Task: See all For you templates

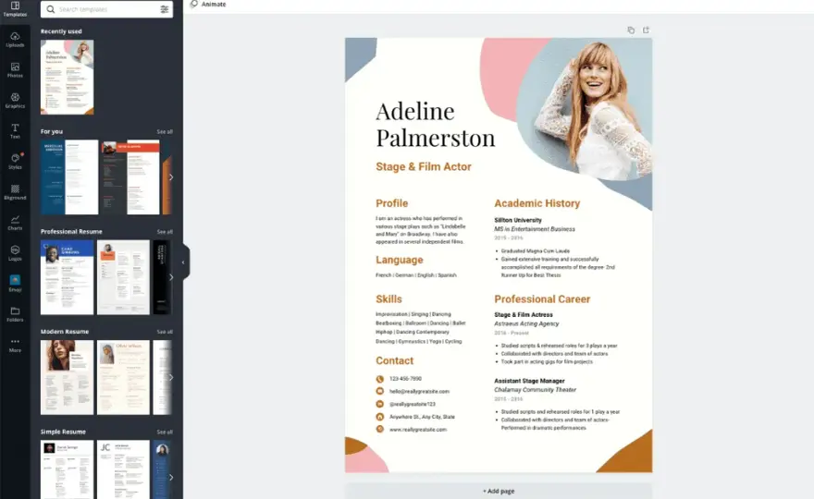Action: (165, 132)
